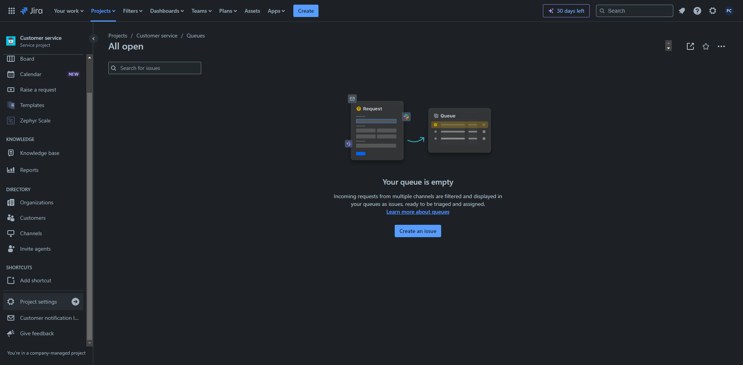The width and height of the screenshot is (743, 365).
Task: Click the Jira logo
Action: (x=31, y=11)
